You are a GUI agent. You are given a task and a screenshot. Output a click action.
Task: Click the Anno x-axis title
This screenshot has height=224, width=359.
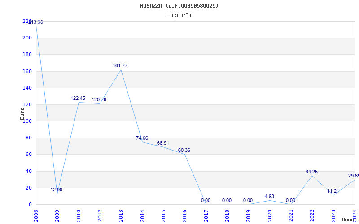click(348, 220)
